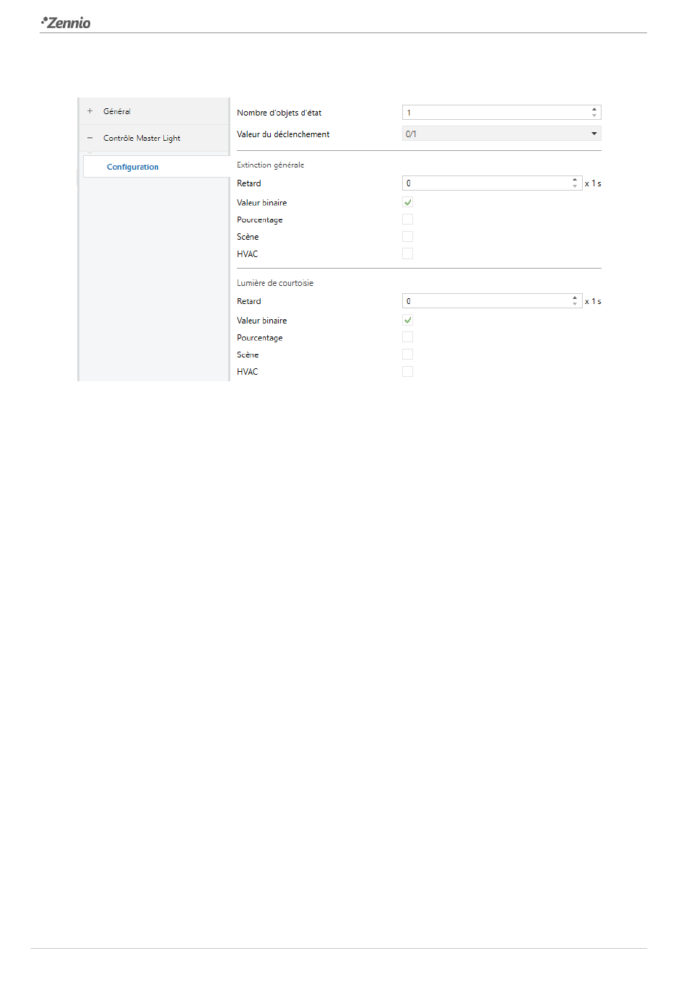The height and width of the screenshot is (995, 686).
Task: Expand the Général tree section
Action: [x=90, y=111]
